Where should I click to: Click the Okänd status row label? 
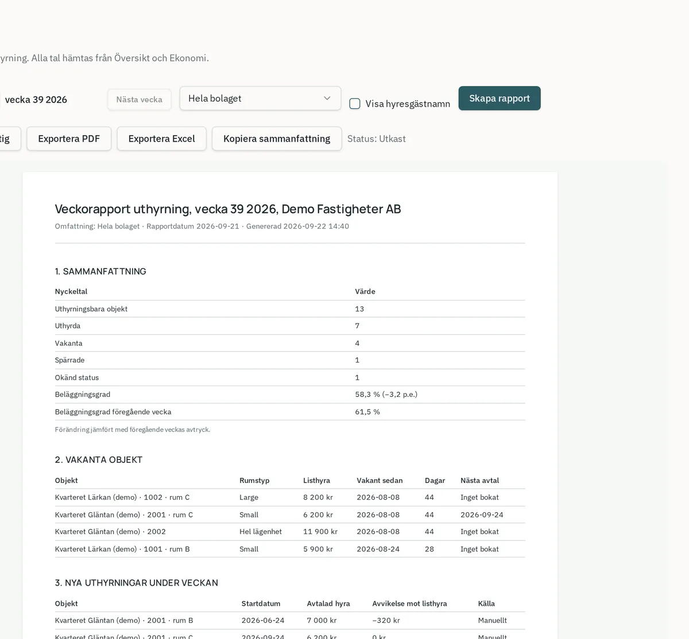(x=77, y=377)
